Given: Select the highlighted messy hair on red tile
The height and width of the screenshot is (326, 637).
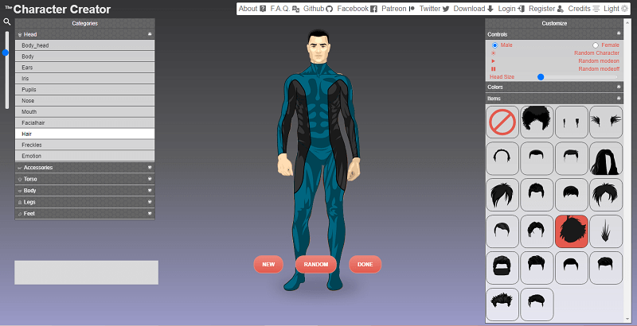Looking at the screenshot, I should tap(571, 231).
